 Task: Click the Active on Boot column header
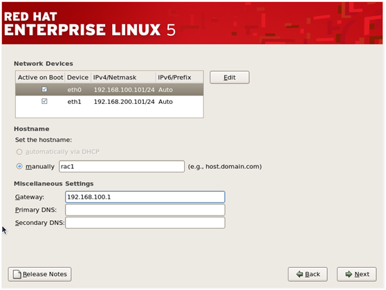click(40, 78)
